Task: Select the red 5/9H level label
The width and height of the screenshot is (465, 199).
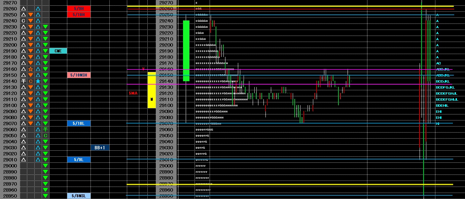Action: [x=79, y=9]
